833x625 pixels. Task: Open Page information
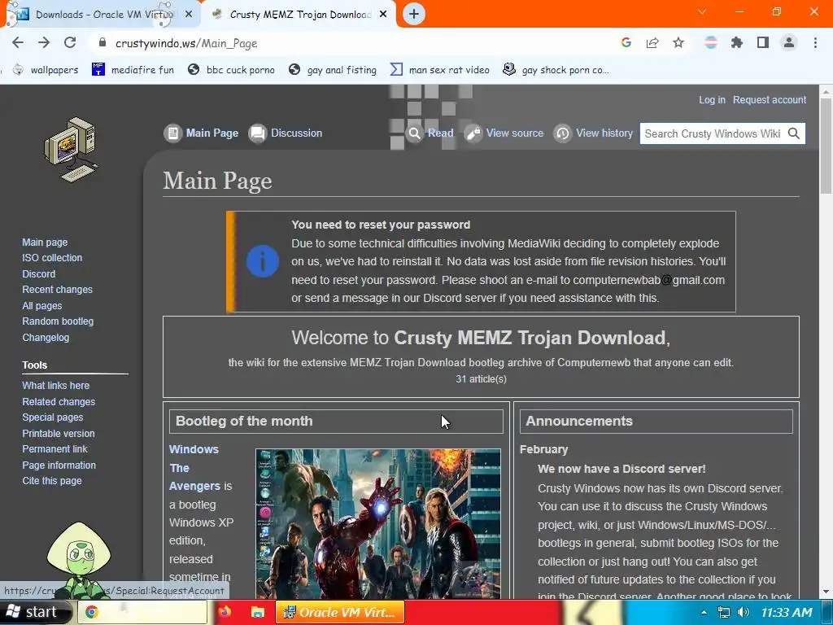click(59, 465)
